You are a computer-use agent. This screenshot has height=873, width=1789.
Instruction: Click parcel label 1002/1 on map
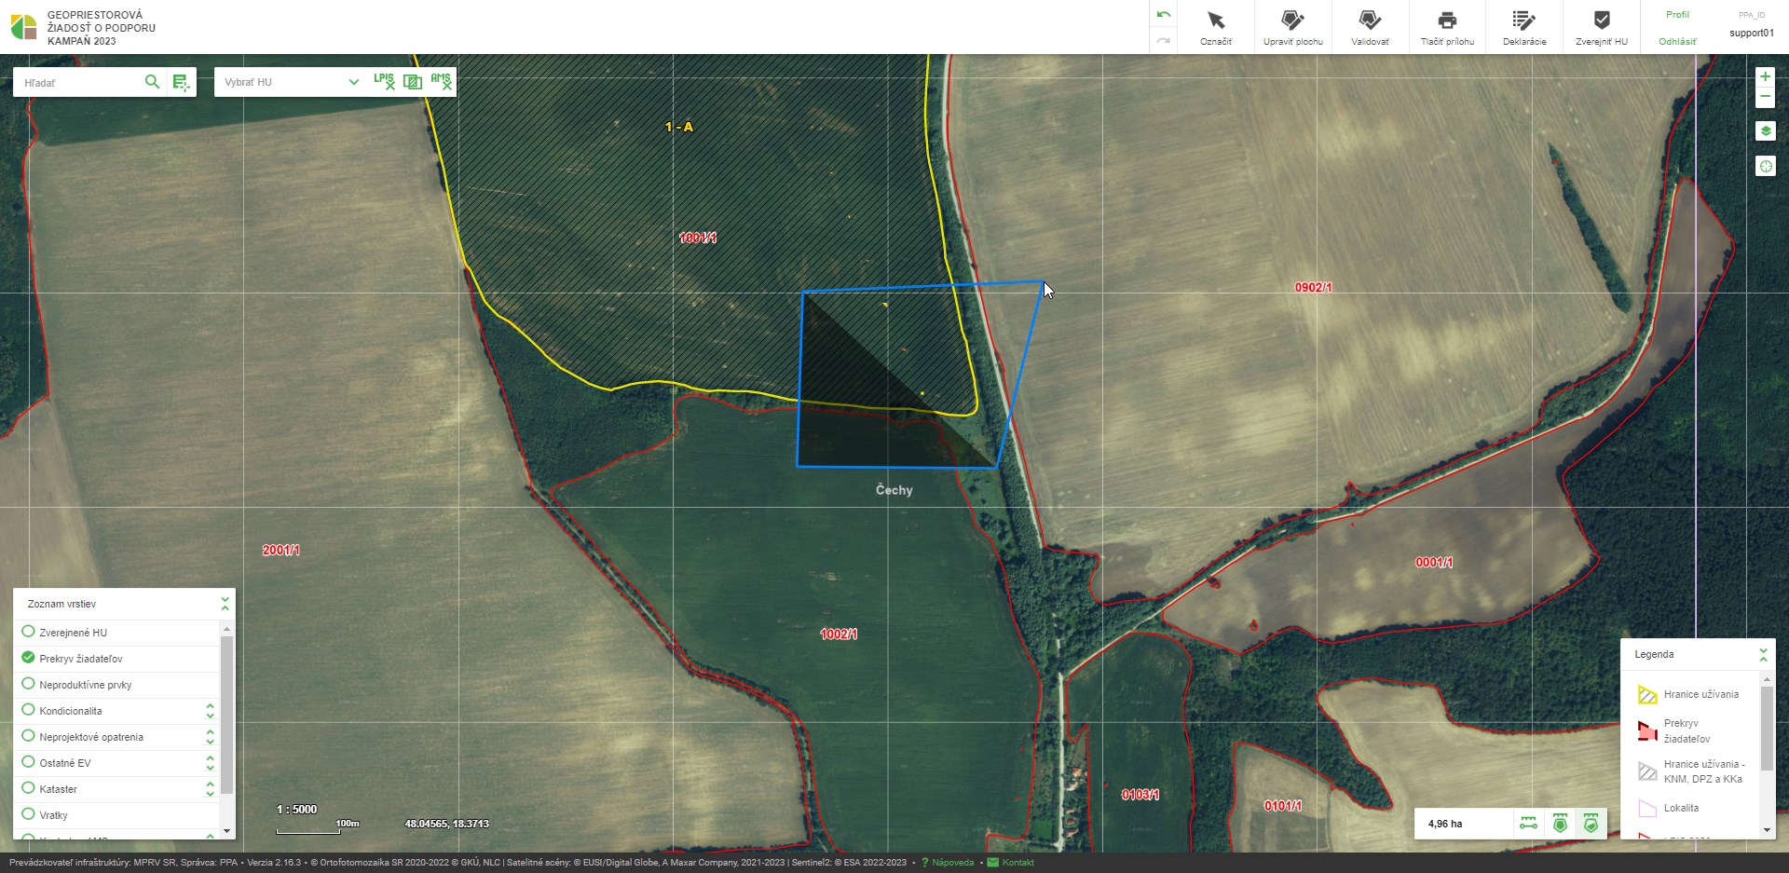[839, 634]
